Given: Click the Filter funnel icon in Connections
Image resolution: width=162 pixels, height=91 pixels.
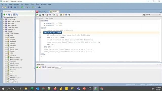Looking at the screenshot, I should click(12, 15).
